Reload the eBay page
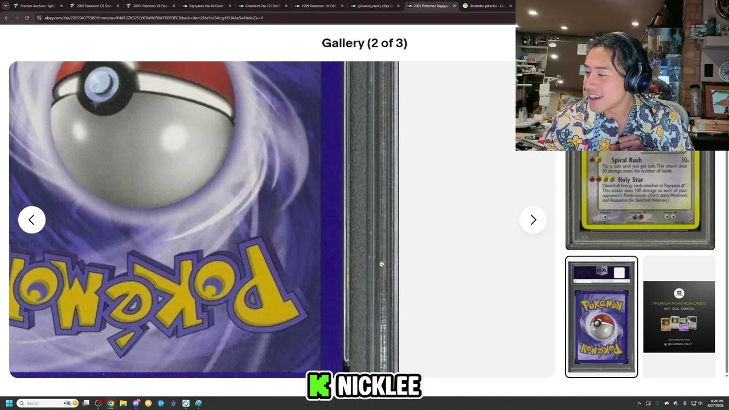The height and width of the screenshot is (410, 729). 27,18
